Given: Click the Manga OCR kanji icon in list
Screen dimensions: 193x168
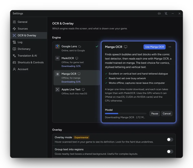Looking at the screenshot, I should (57, 74).
